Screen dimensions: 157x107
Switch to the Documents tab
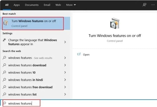coord(32,5)
